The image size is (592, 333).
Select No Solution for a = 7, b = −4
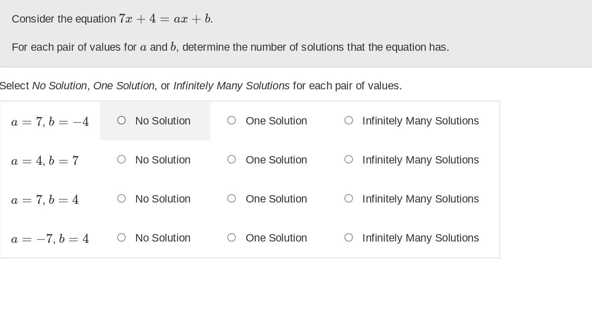click(x=121, y=121)
